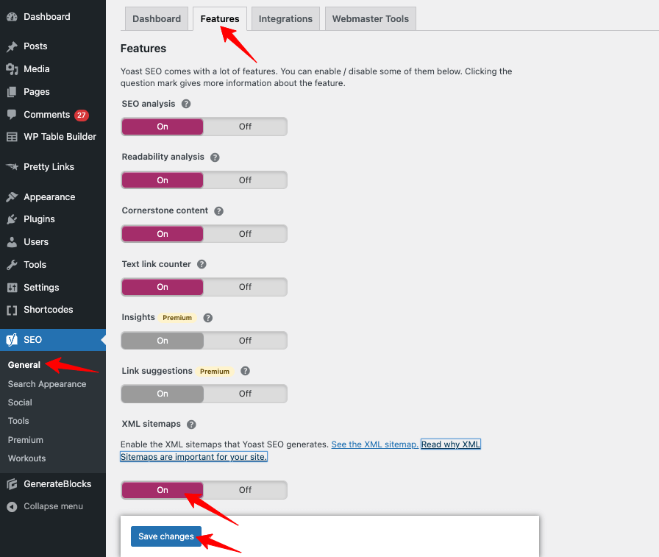The image size is (659, 557).
Task: Open help for Text link counter question mark
Action: click(202, 264)
